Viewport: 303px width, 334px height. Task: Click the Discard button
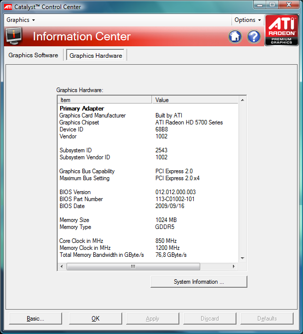click(x=210, y=319)
